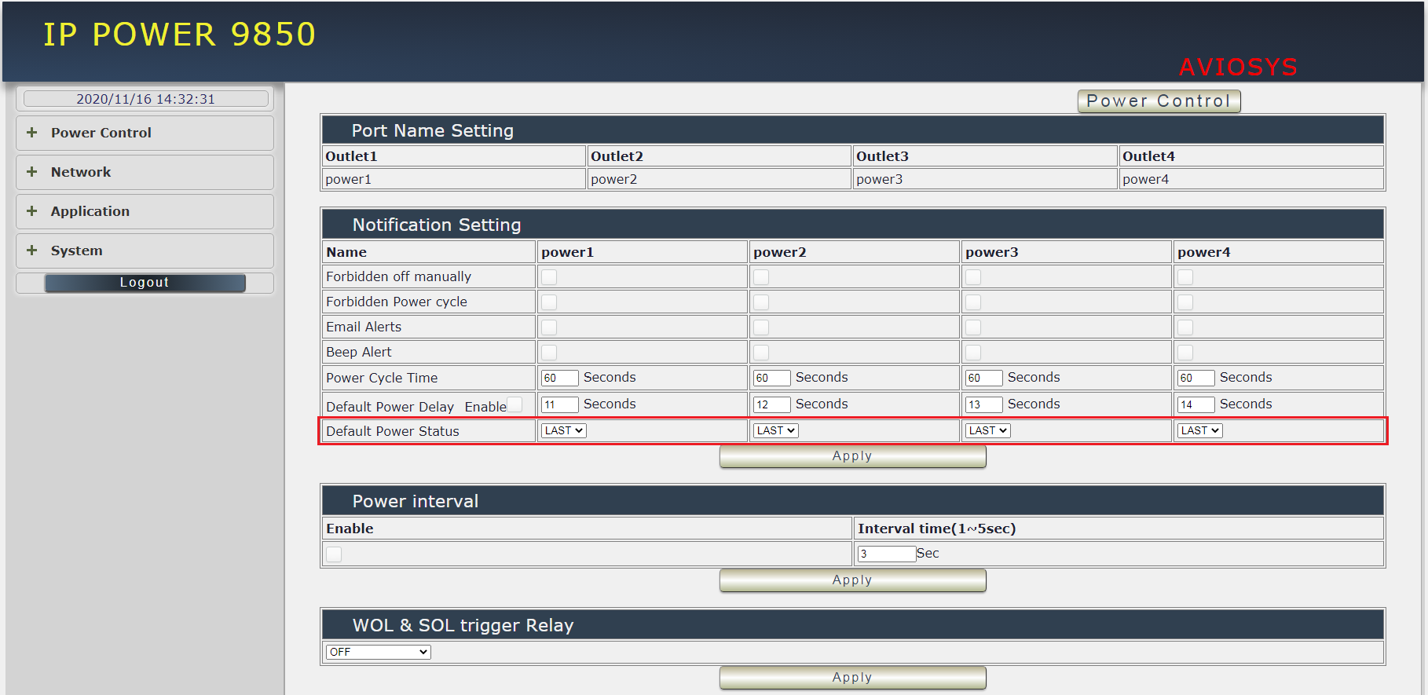The image size is (1428, 695).
Task: Click the Power Control button at top right
Action: click(1159, 101)
